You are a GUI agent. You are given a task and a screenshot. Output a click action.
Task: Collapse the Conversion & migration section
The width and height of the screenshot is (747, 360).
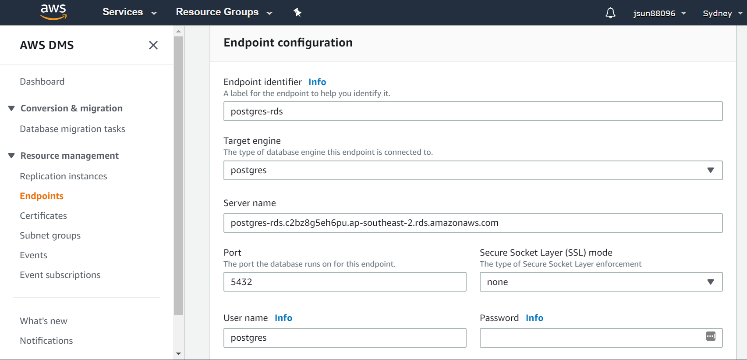[x=11, y=108]
